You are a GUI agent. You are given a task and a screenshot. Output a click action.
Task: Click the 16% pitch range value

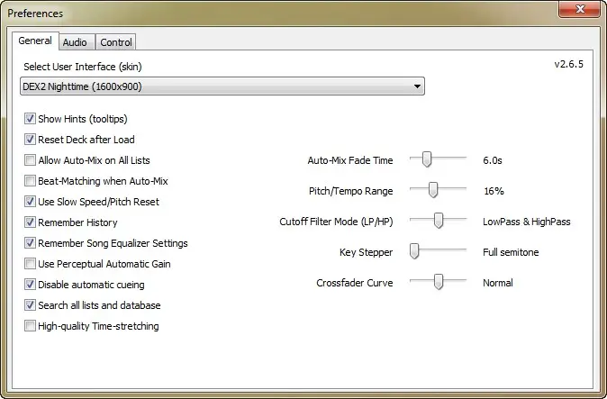pyautogui.click(x=494, y=191)
